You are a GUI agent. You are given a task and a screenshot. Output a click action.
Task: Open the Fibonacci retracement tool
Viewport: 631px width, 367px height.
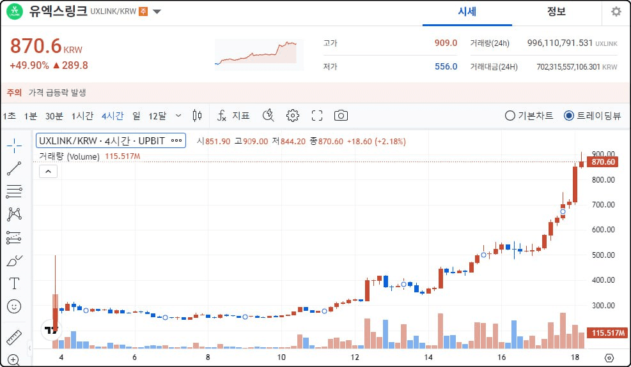point(14,191)
